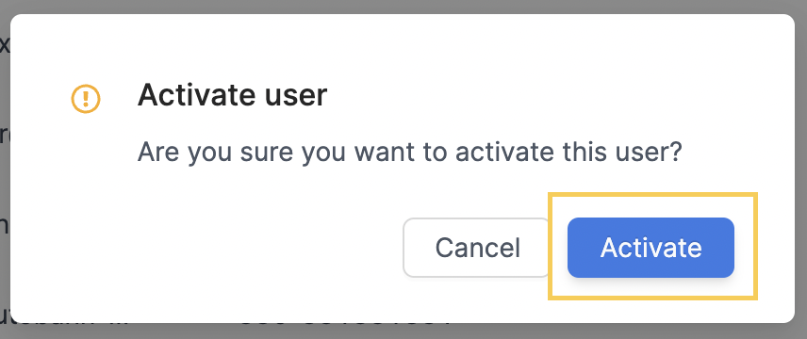807x339 pixels.
Task: Confirm by clicking the blue Activate button
Action: (651, 248)
